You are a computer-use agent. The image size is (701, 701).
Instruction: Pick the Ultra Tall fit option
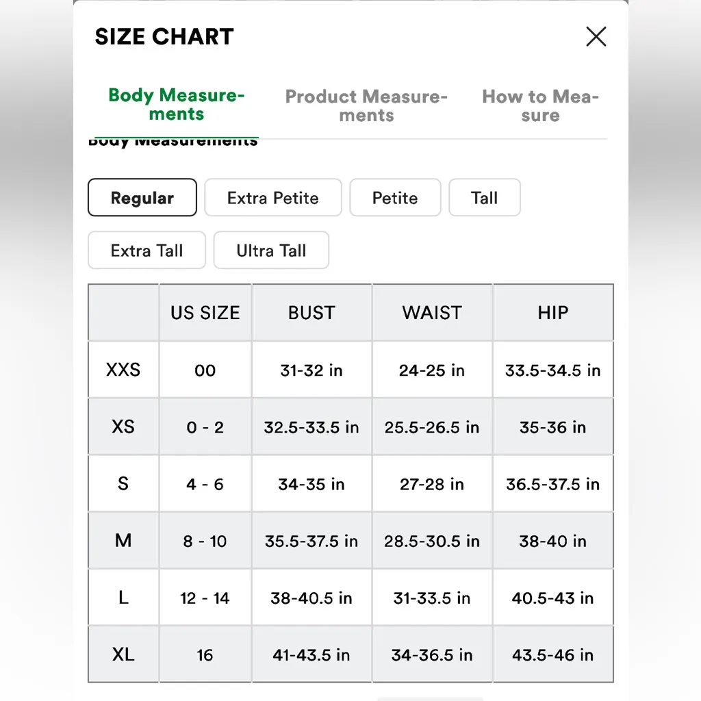click(271, 251)
